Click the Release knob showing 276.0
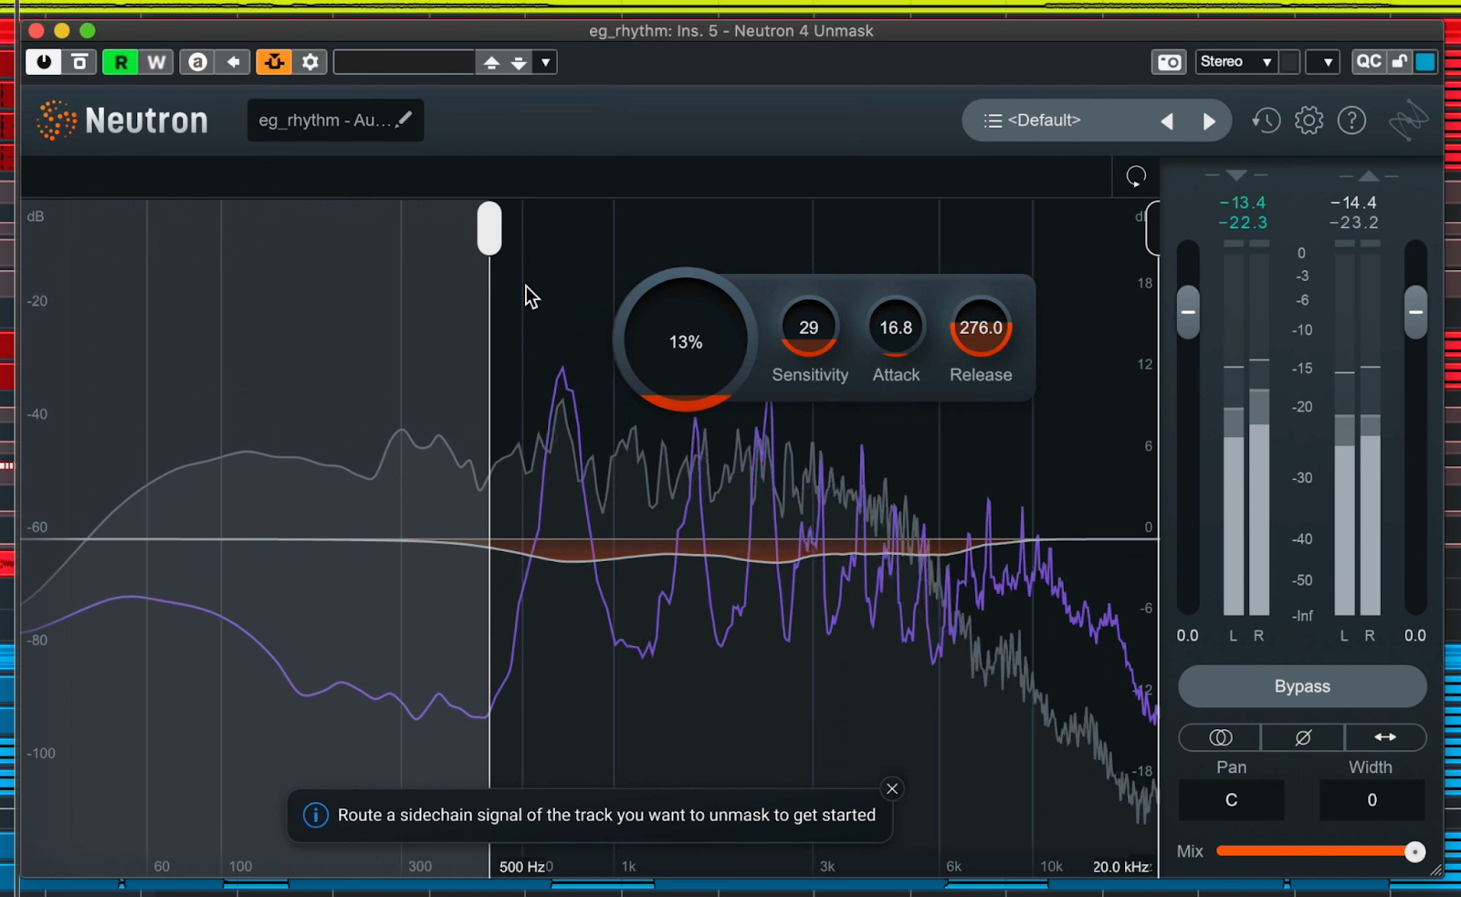 (981, 327)
